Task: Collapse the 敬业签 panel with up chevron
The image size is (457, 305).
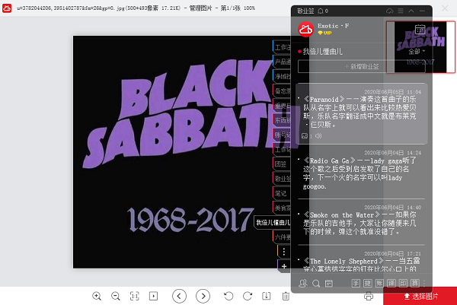Action: (x=411, y=11)
